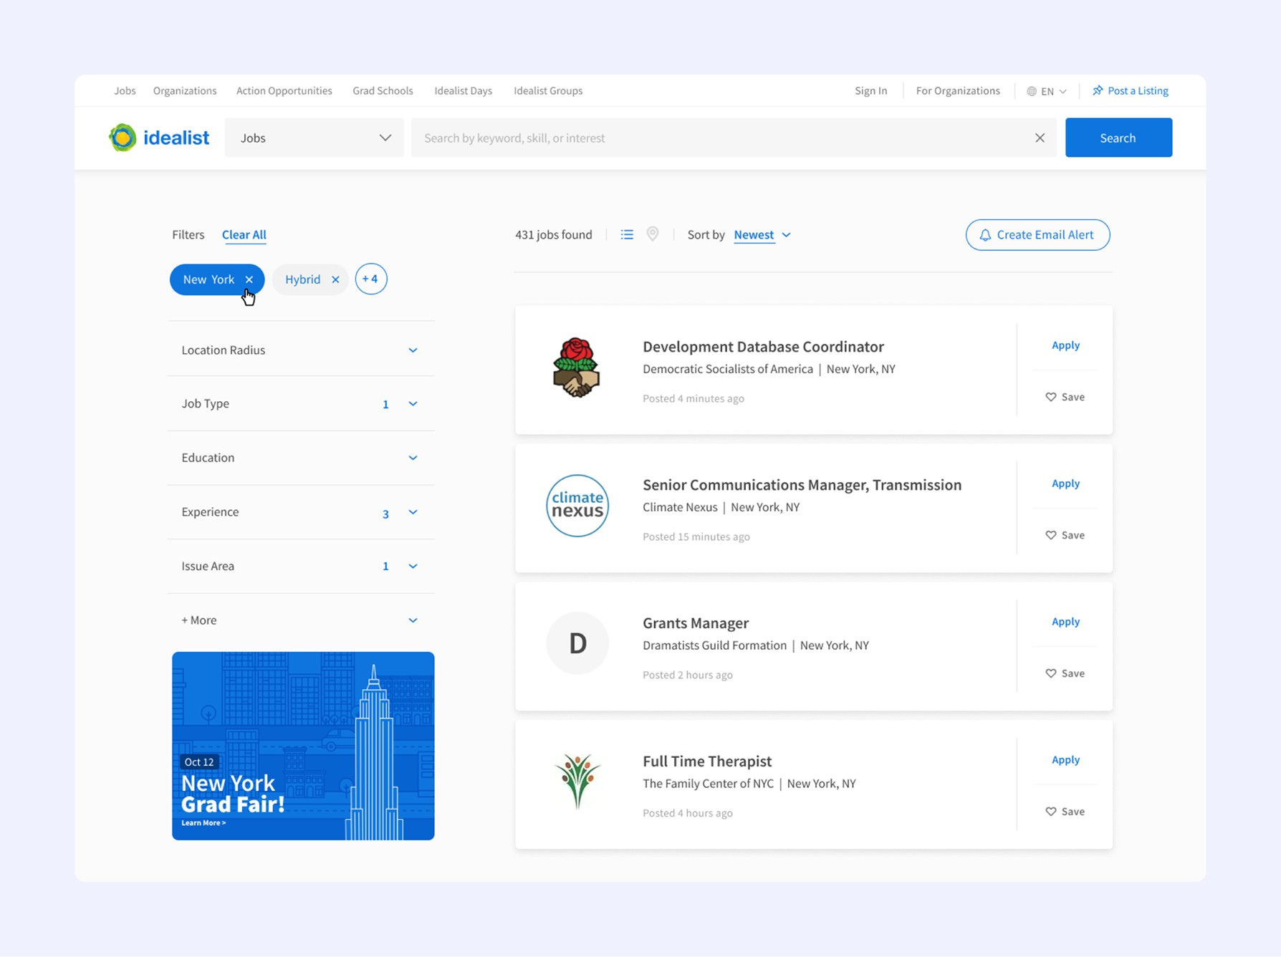
Task: Click the Sign In link
Action: pos(870,91)
